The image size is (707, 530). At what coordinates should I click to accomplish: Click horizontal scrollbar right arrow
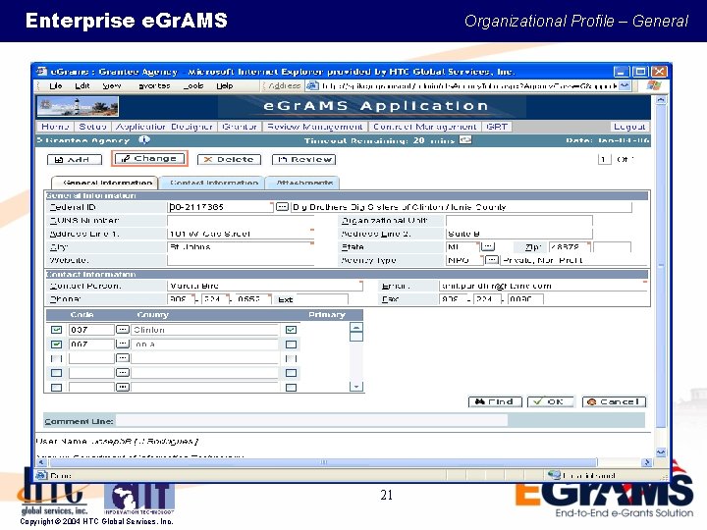(x=646, y=462)
